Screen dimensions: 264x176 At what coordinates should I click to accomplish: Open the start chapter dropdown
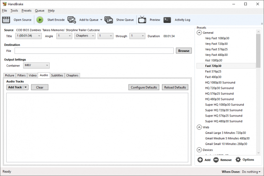click(x=106, y=36)
